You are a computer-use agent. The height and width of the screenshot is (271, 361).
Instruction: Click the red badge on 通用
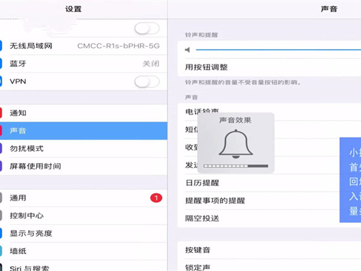tap(156, 198)
